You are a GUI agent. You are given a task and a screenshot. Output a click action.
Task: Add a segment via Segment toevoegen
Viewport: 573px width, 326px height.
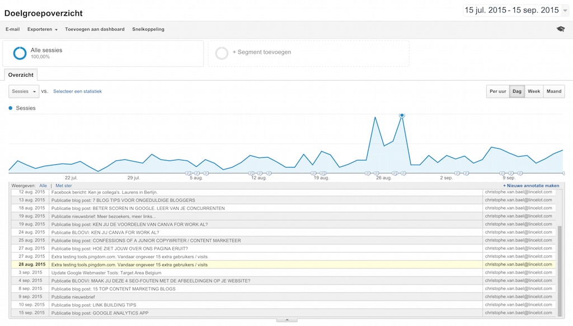262,52
